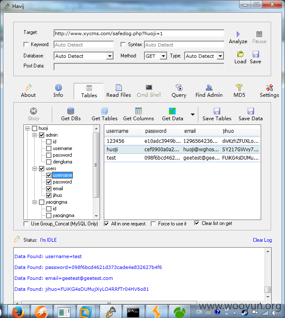The image size is (285, 318).
Task: Uncheck the jihuo column checkbox
Action: (49, 196)
